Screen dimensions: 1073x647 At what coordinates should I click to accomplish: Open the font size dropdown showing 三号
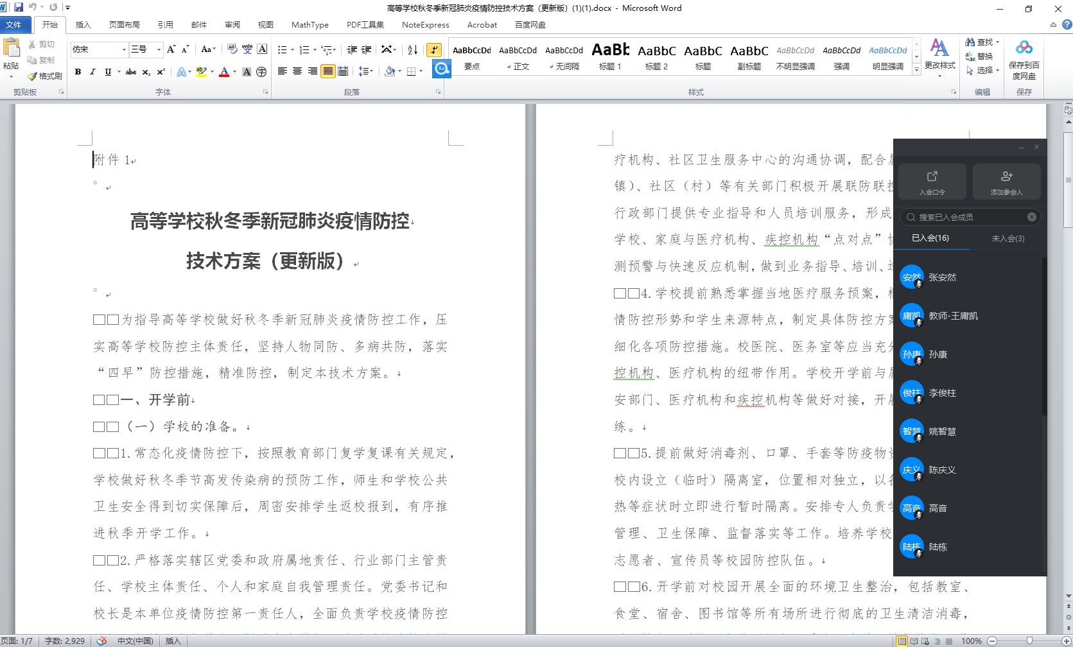coord(159,49)
